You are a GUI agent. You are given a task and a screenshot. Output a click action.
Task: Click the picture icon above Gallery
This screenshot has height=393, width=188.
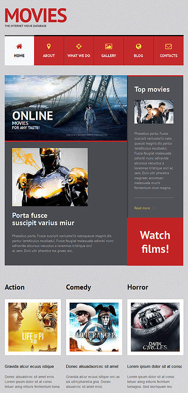point(109,46)
